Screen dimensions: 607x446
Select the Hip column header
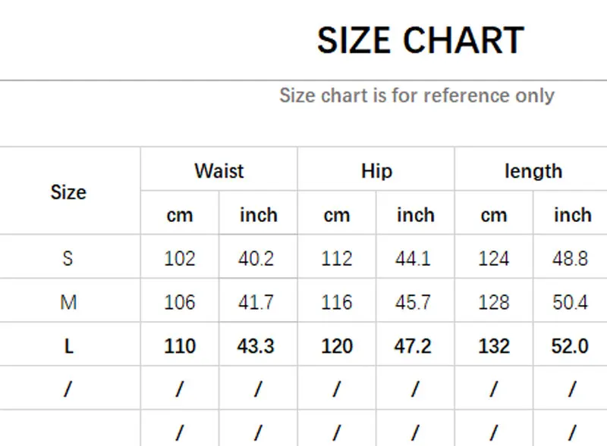[376, 171]
